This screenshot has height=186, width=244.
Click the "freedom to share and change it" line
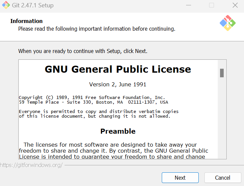tap(114, 151)
